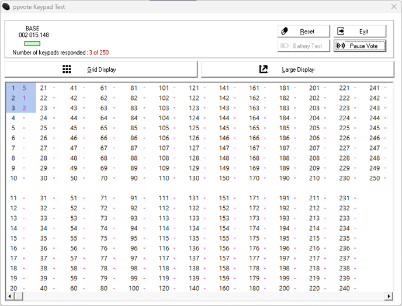Click the battery icon on Battery Test
Screen dimensions: 402x306
[x=285, y=46]
